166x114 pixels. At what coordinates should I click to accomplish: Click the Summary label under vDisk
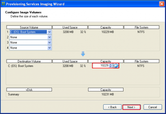tap(14, 94)
